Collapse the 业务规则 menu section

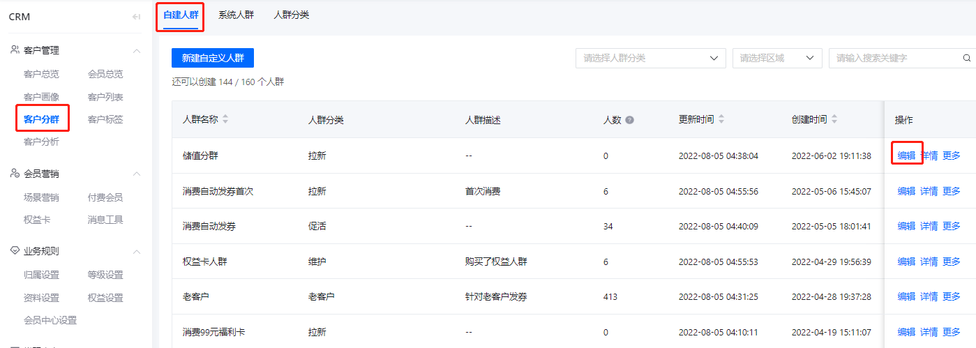137,252
